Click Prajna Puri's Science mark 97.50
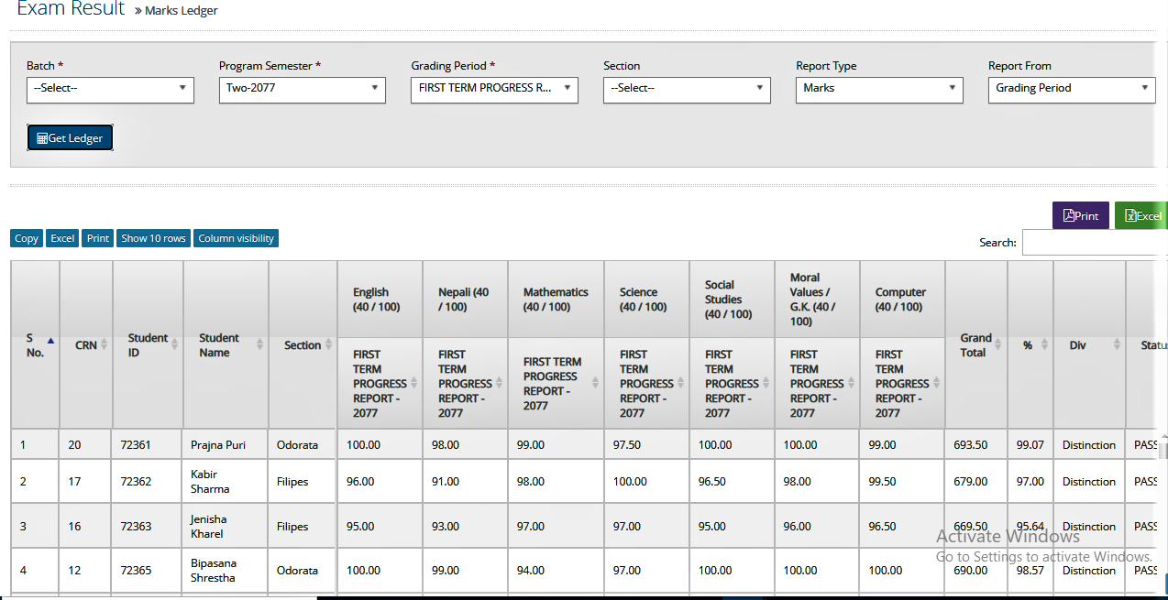The height and width of the screenshot is (600, 1168). [627, 445]
